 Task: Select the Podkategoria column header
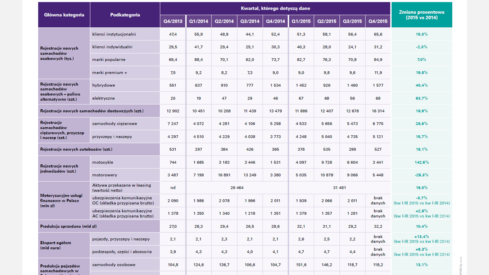click(125, 15)
